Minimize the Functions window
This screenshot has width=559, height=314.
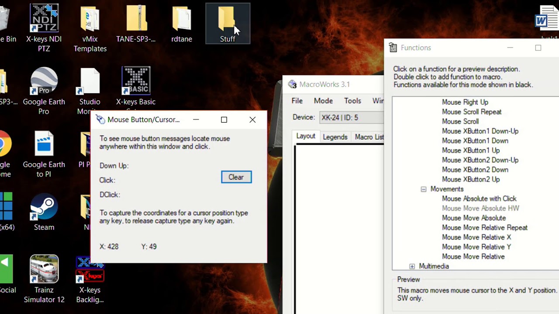(x=510, y=48)
